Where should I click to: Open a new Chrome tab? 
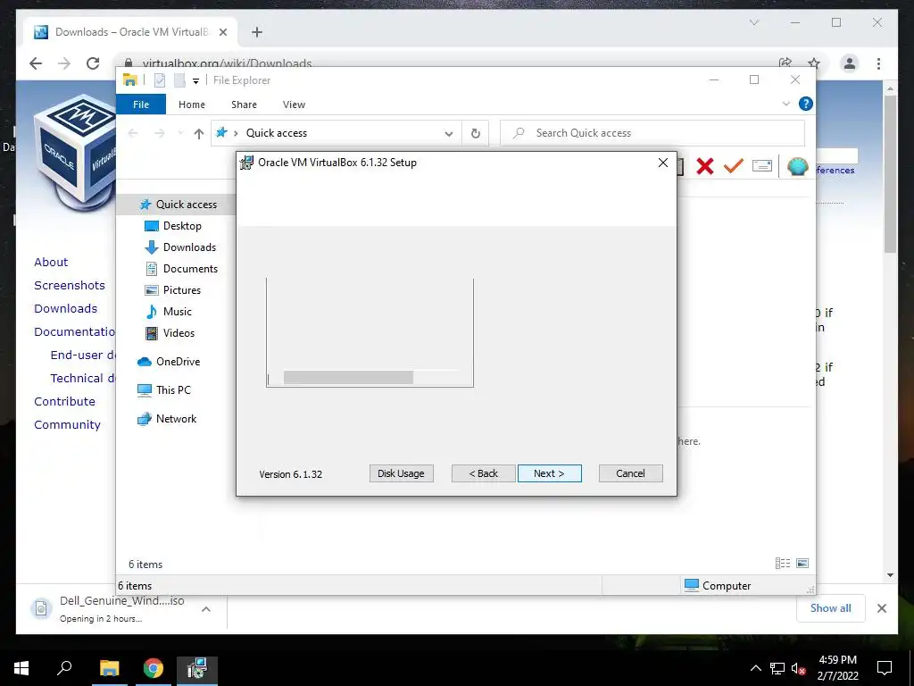tap(256, 32)
